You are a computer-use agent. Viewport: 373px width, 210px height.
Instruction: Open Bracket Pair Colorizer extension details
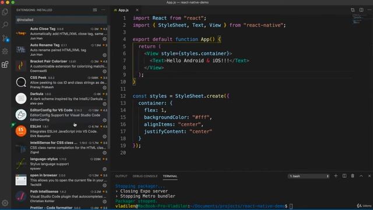pyautogui.click(x=61, y=66)
